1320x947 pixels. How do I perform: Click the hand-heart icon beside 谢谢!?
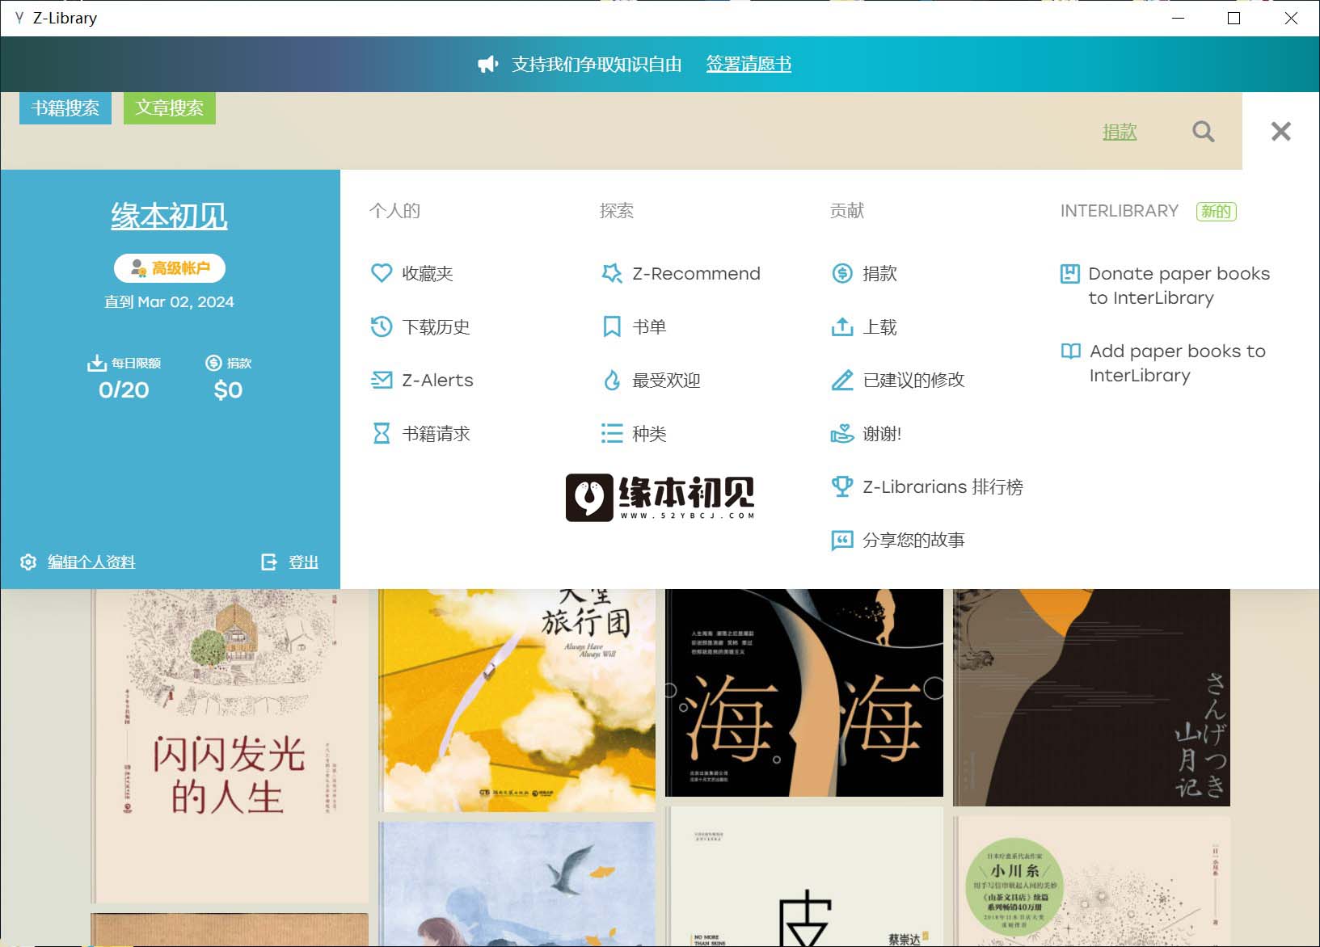tap(842, 433)
